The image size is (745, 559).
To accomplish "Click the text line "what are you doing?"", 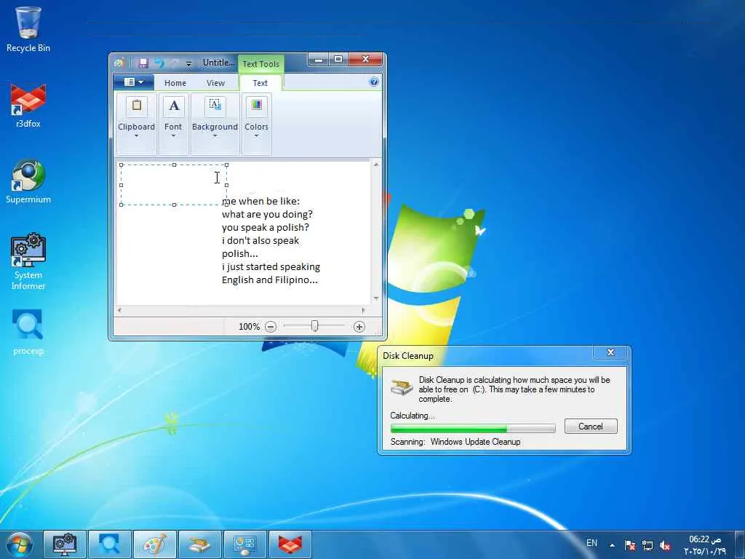I will (x=268, y=215).
